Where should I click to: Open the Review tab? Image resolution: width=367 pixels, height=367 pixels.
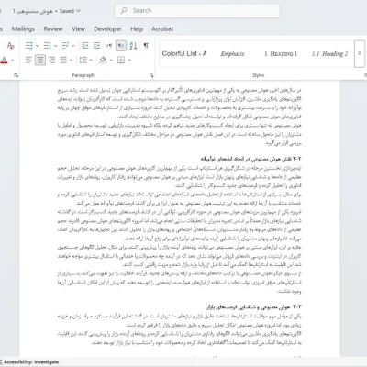pos(53,28)
